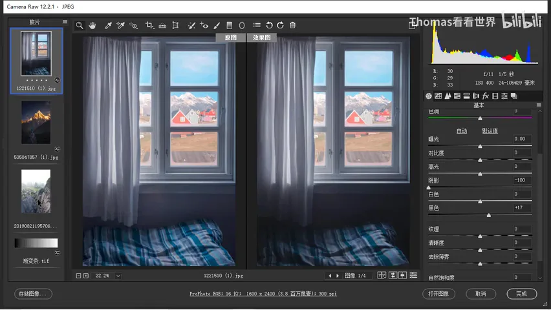The width and height of the screenshot is (551, 310).
Task: Click the 打开图像 open image button
Action: (x=438, y=294)
